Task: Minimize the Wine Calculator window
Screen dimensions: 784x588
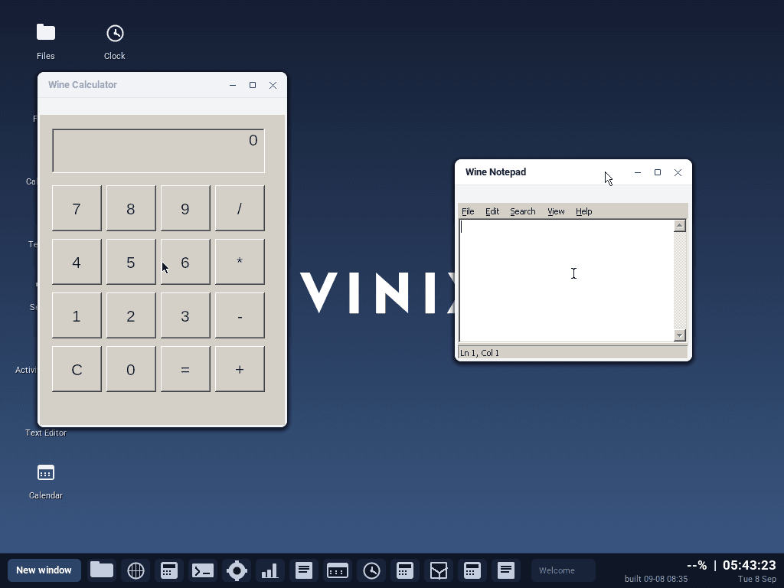Action: [x=233, y=85]
